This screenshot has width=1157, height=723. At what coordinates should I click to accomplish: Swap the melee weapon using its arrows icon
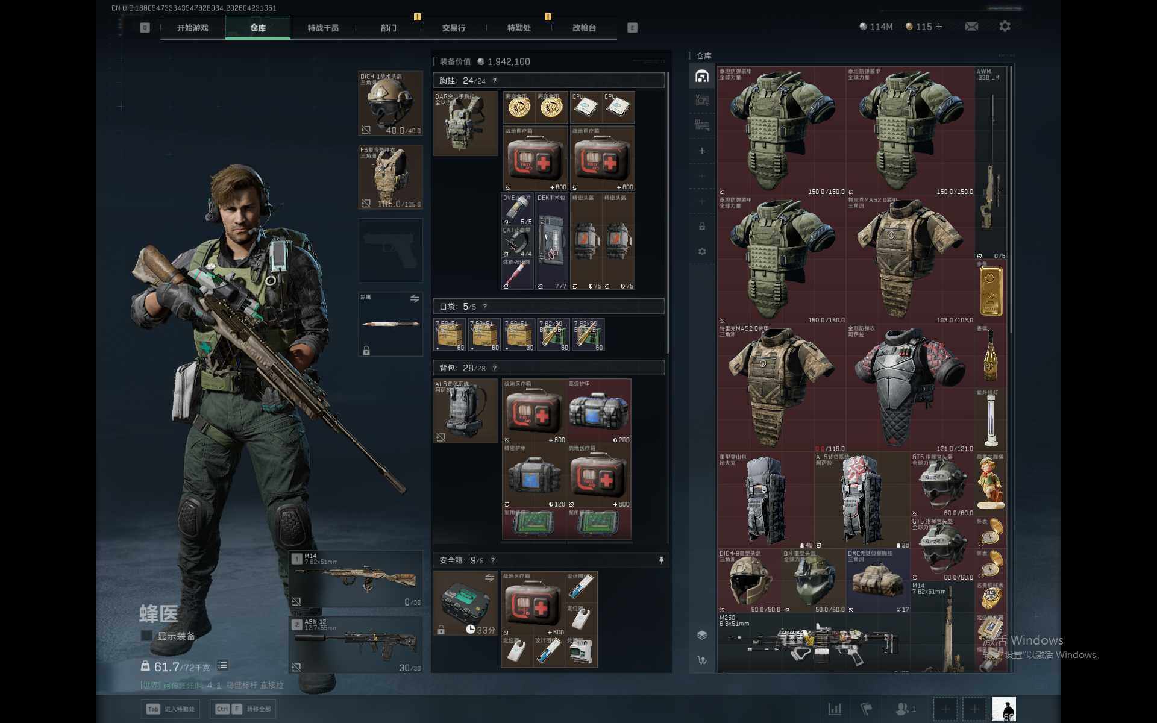tap(415, 299)
